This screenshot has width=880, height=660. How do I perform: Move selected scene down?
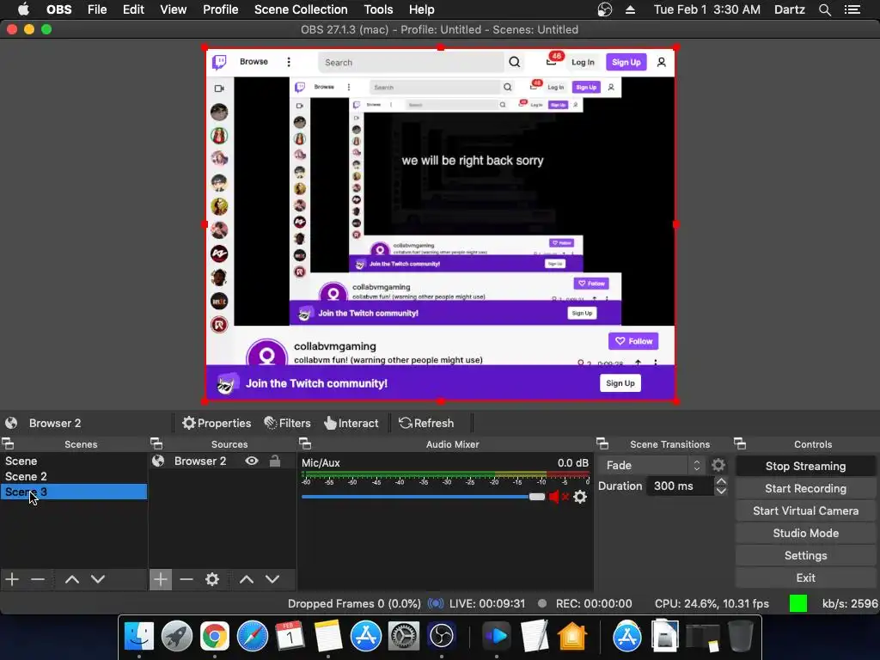[x=98, y=579]
